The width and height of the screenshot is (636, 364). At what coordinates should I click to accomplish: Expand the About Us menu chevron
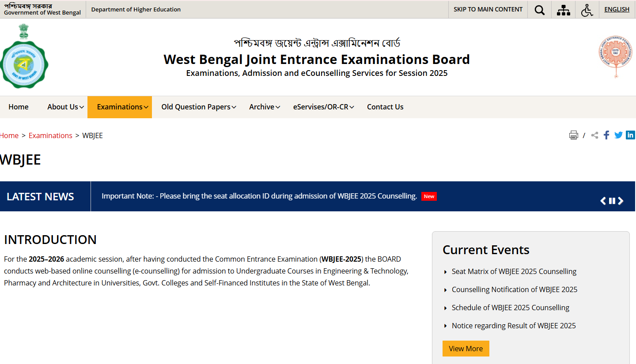[x=82, y=107]
